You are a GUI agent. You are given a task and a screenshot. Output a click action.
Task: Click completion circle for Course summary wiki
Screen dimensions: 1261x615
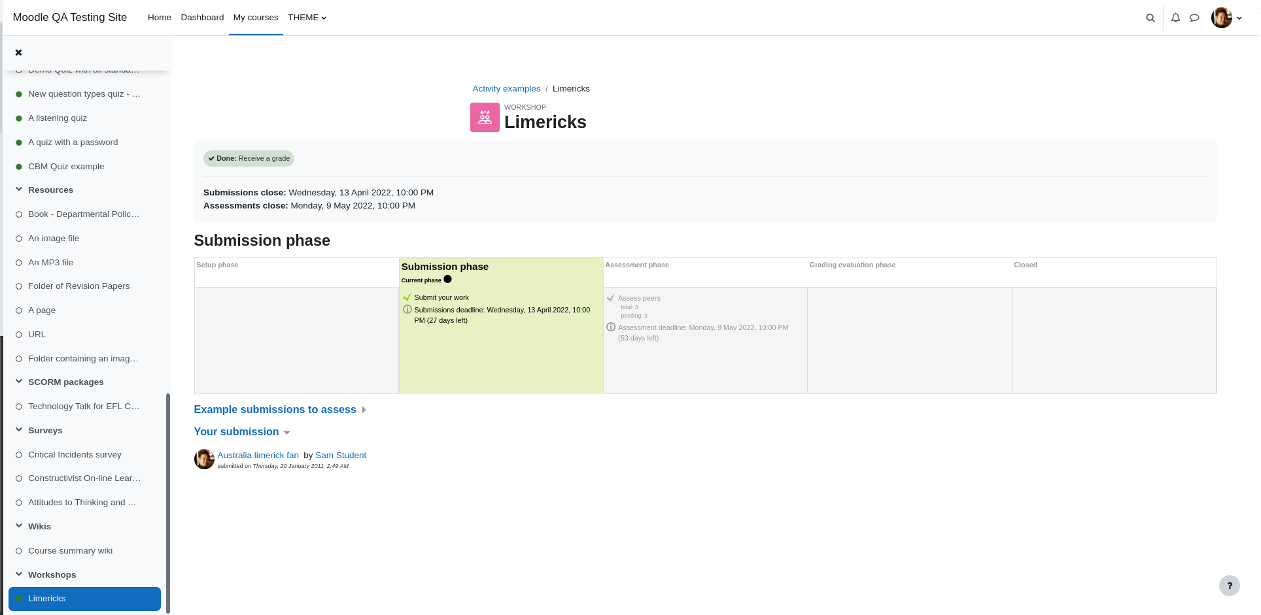[19, 551]
